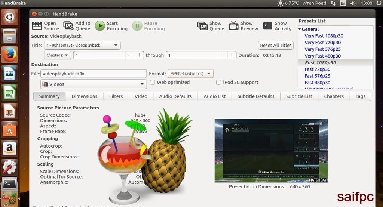Enable the iPod 5G Support checkbox
383x207 pixels.
(x=218, y=82)
